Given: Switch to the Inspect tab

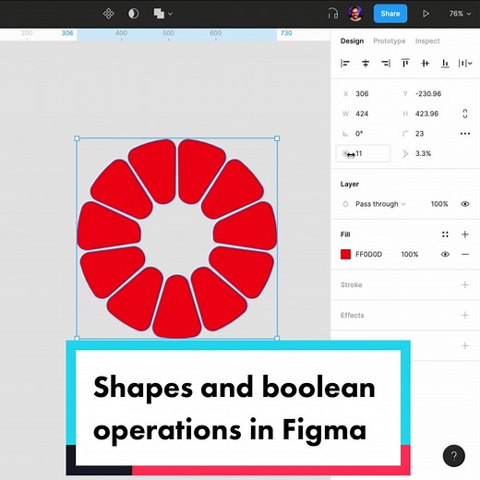Looking at the screenshot, I should click(427, 41).
